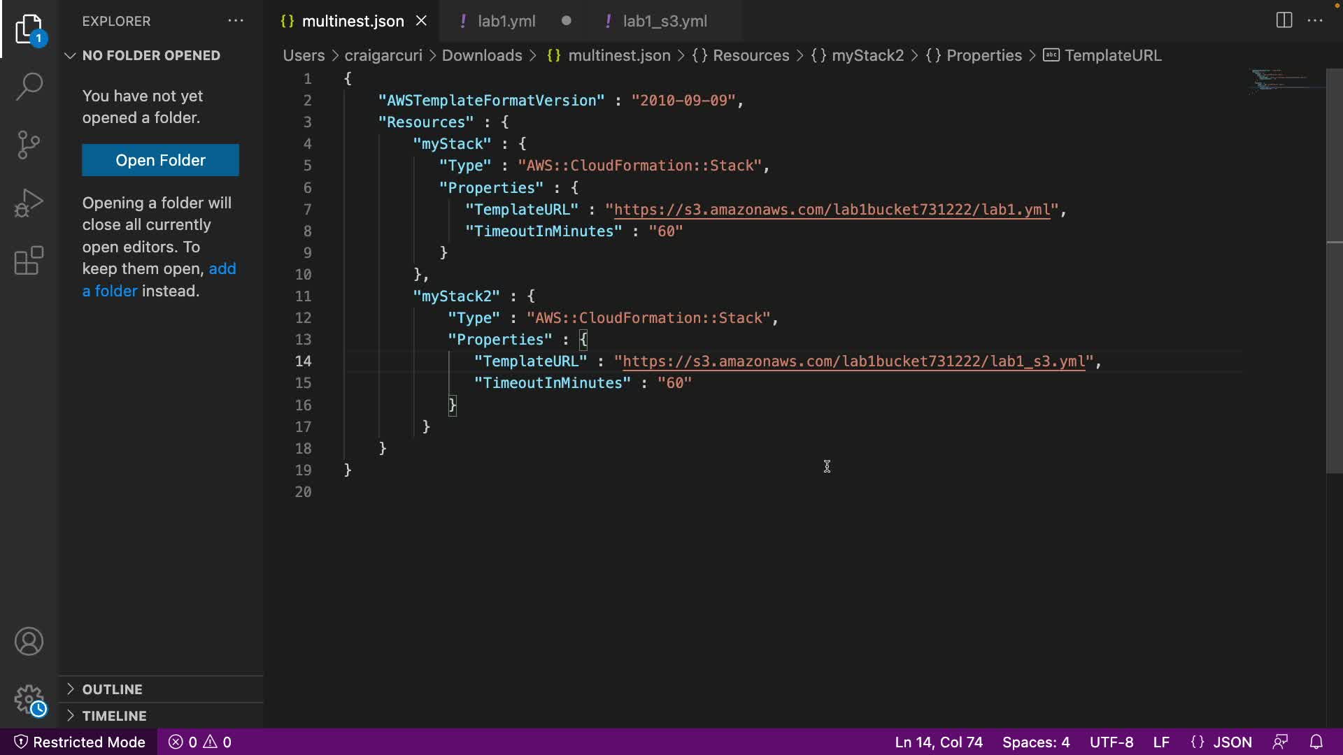Toggle the errors and warnings problems indicator
Viewport: 1343px width, 755px height.
[x=200, y=742]
